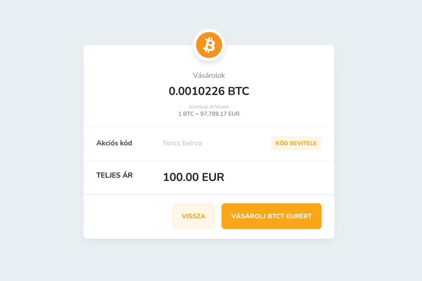The width and height of the screenshot is (422, 281).
Task: Open the promo code entry with KÓD BEVITELE
Action: (296, 143)
